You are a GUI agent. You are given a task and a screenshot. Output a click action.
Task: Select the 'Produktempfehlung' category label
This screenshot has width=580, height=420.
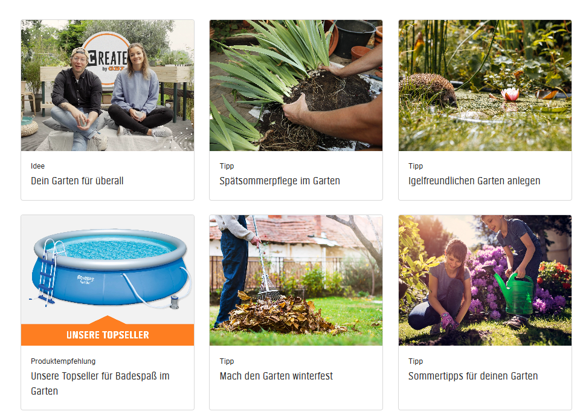point(63,361)
